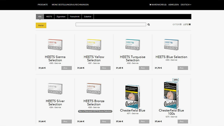224x126 pixels.
Task: Click the HEETS Sienna Selection title
Action: [x=55, y=58]
